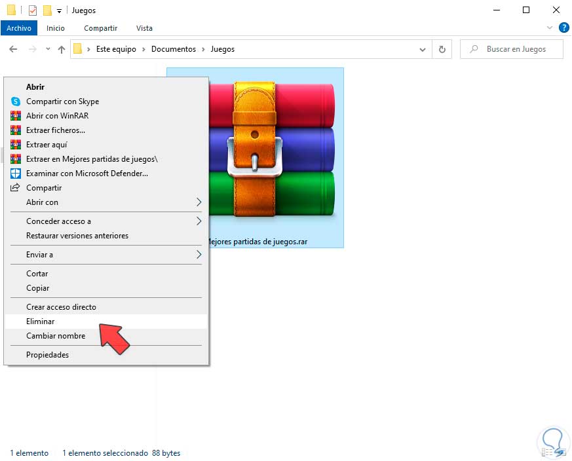The image size is (572, 461).
Task: Click Documentos in the address path
Action: click(174, 49)
